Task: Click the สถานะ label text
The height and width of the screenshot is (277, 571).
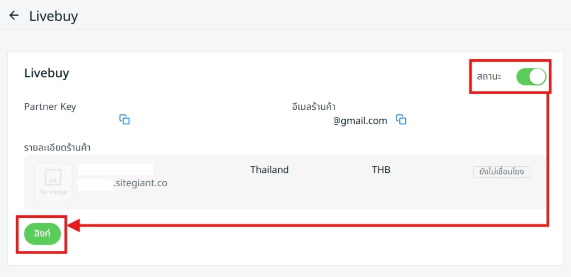Action: (489, 76)
